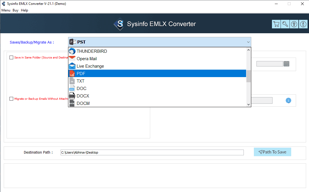Enable Save in Same Folder checkbox
The width and height of the screenshot is (309, 192).
(11, 57)
